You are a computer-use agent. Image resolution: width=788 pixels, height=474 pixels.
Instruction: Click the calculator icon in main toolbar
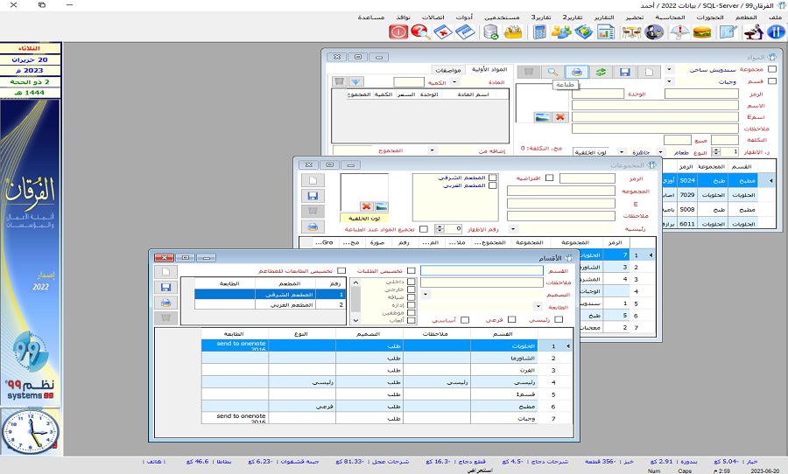click(539, 32)
